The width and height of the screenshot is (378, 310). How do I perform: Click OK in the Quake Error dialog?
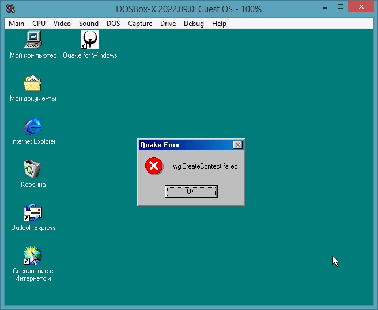click(x=191, y=192)
